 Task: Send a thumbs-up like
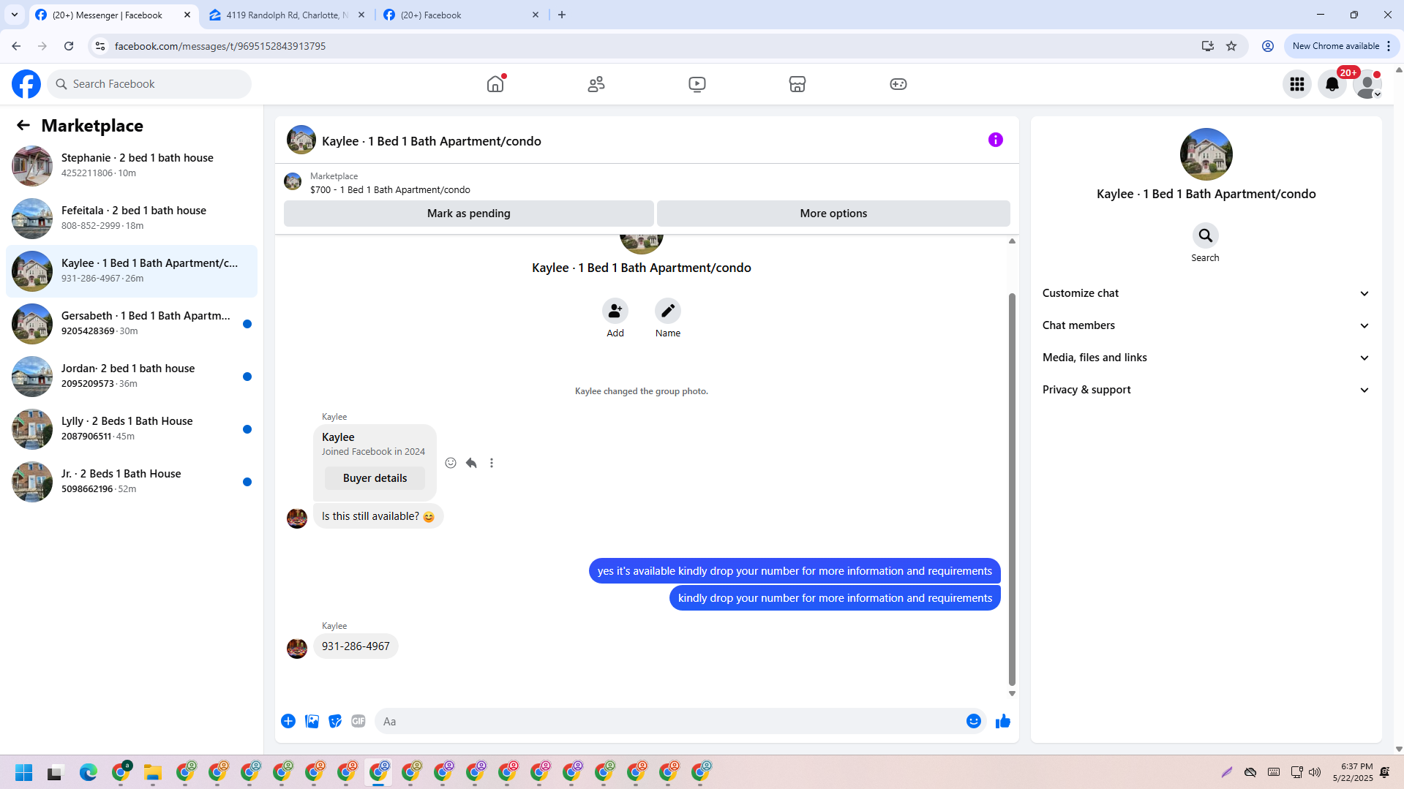pos(1003,721)
